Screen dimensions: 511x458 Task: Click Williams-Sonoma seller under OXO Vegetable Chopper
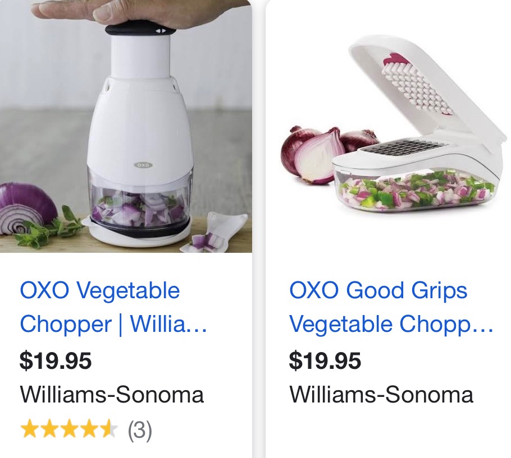click(112, 395)
